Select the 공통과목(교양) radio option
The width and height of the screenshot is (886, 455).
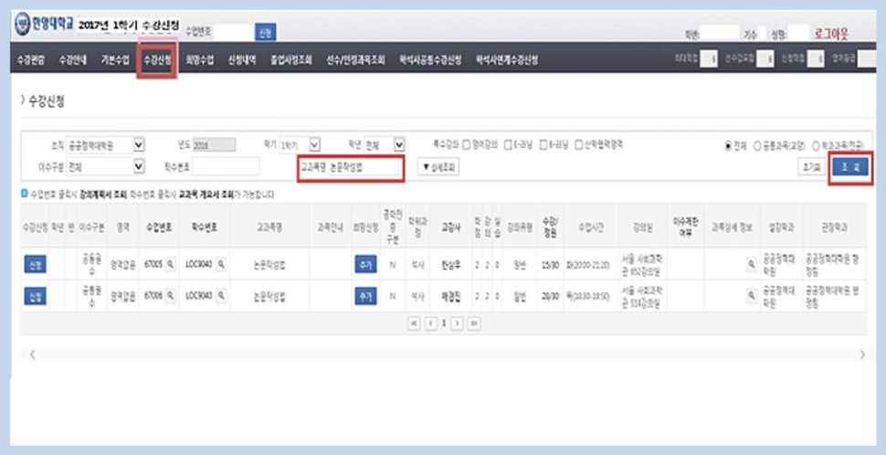pyautogui.click(x=756, y=144)
